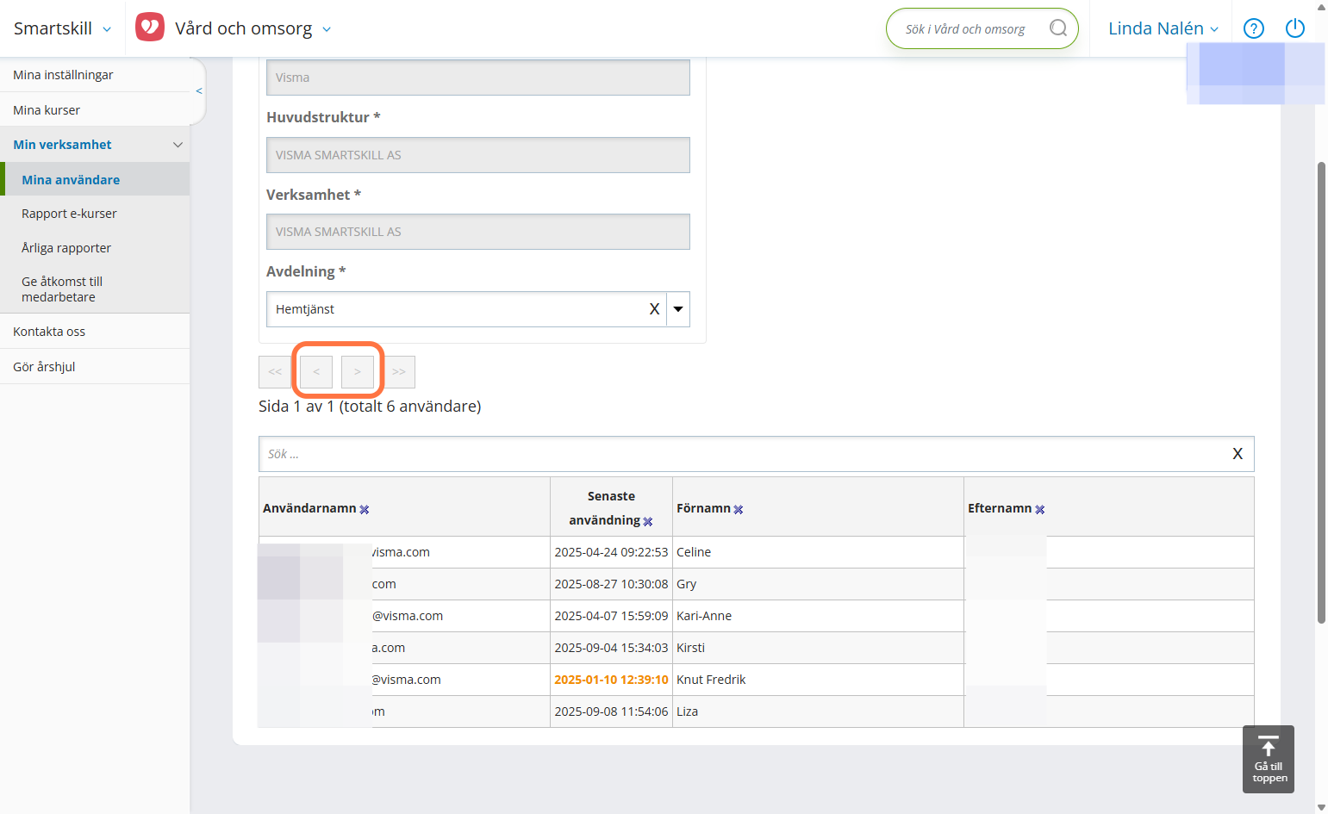The width and height of the screenshot is (1328, 814).
Task: Open Ge åtkomst till medarbetare
Action: pyautogui.click(x=95, y=289)
